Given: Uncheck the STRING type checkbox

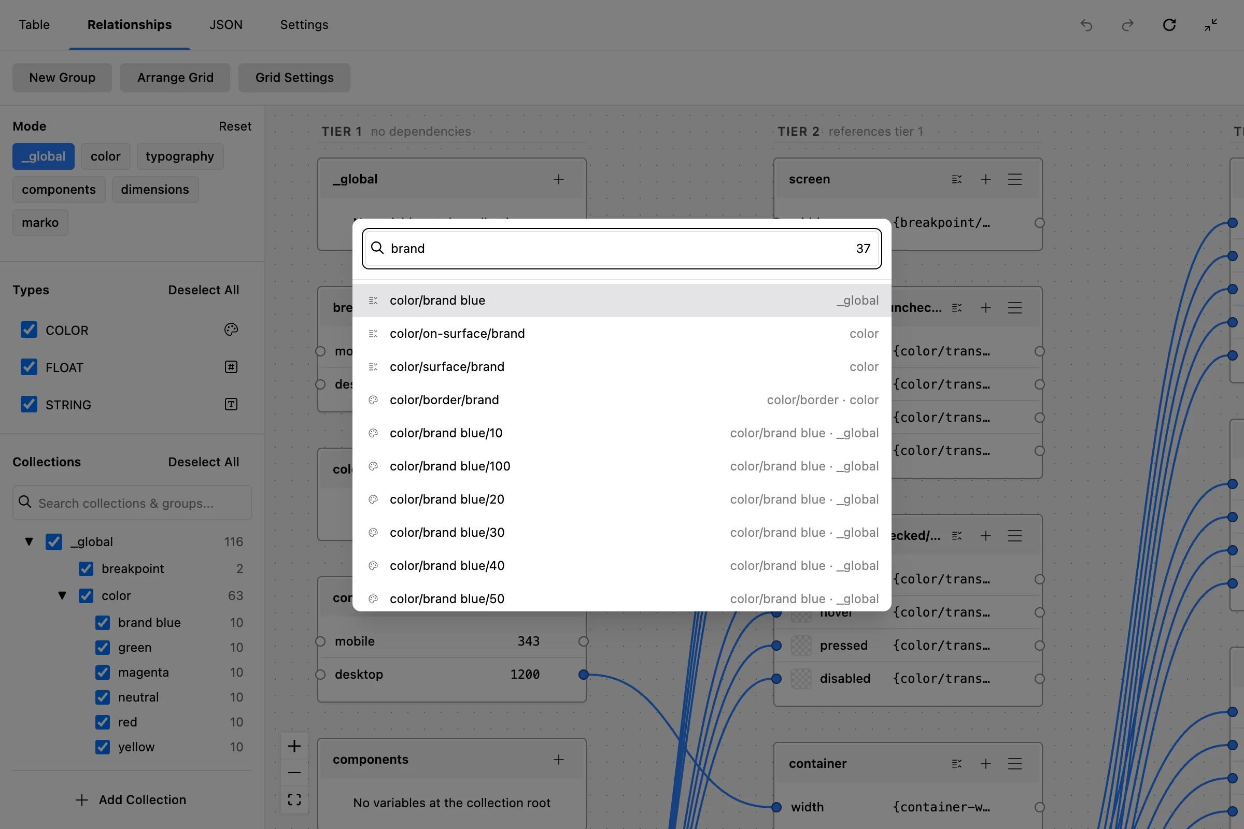Looking at the screenshot, I should 29,405.
